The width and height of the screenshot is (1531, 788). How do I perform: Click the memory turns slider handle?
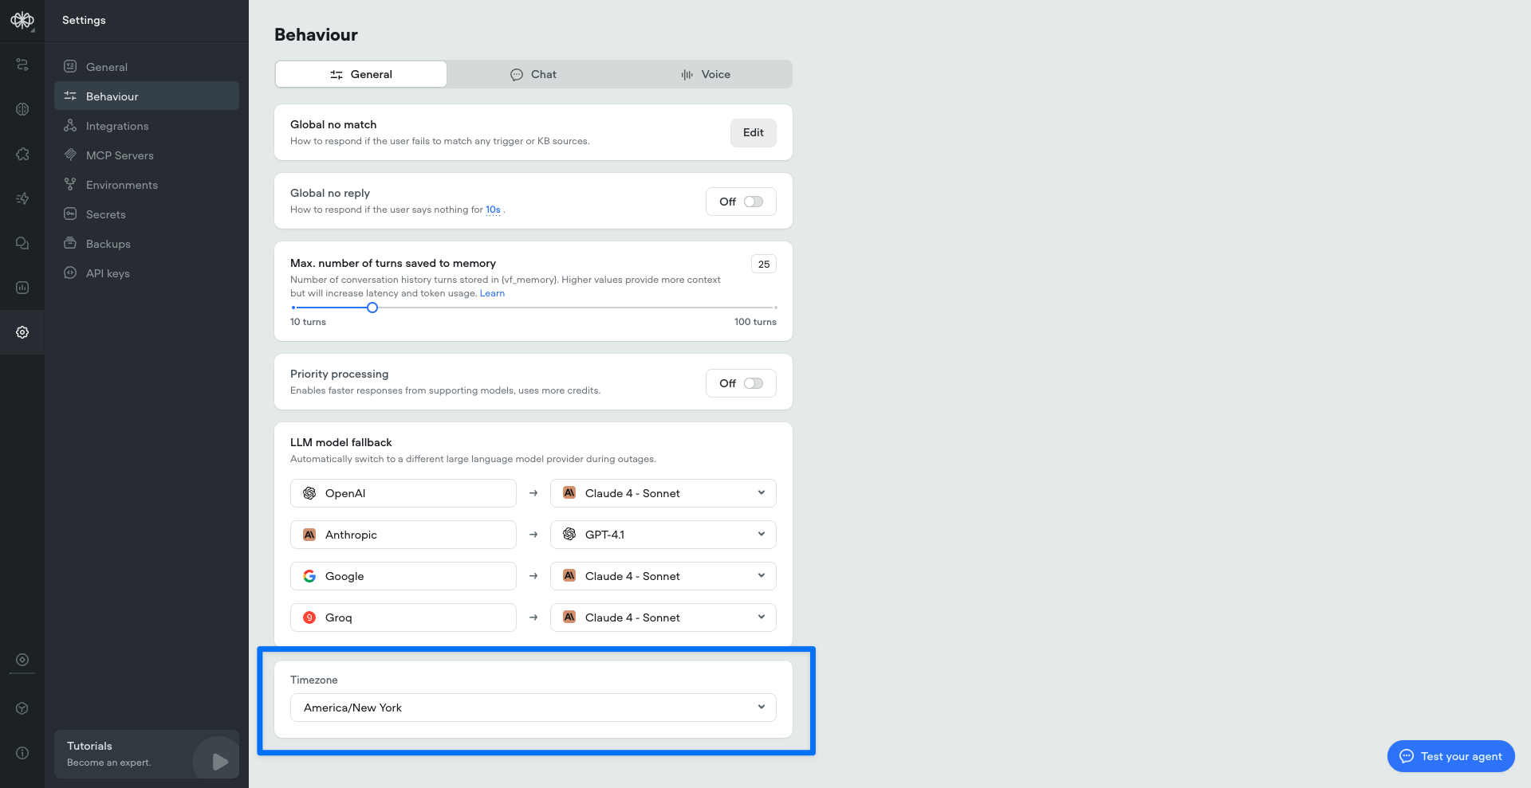click(x=372, y=308)
